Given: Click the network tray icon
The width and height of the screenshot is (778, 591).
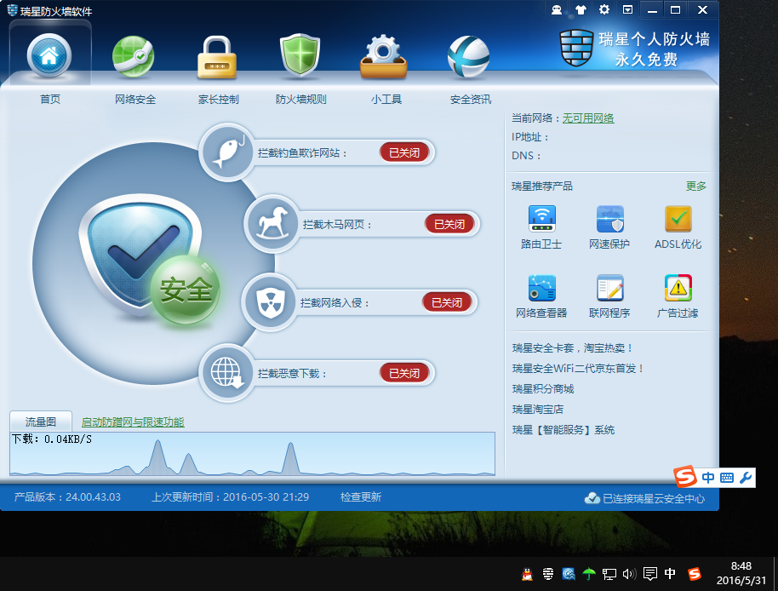Looking at the screenshot, I should coord(609,574).
